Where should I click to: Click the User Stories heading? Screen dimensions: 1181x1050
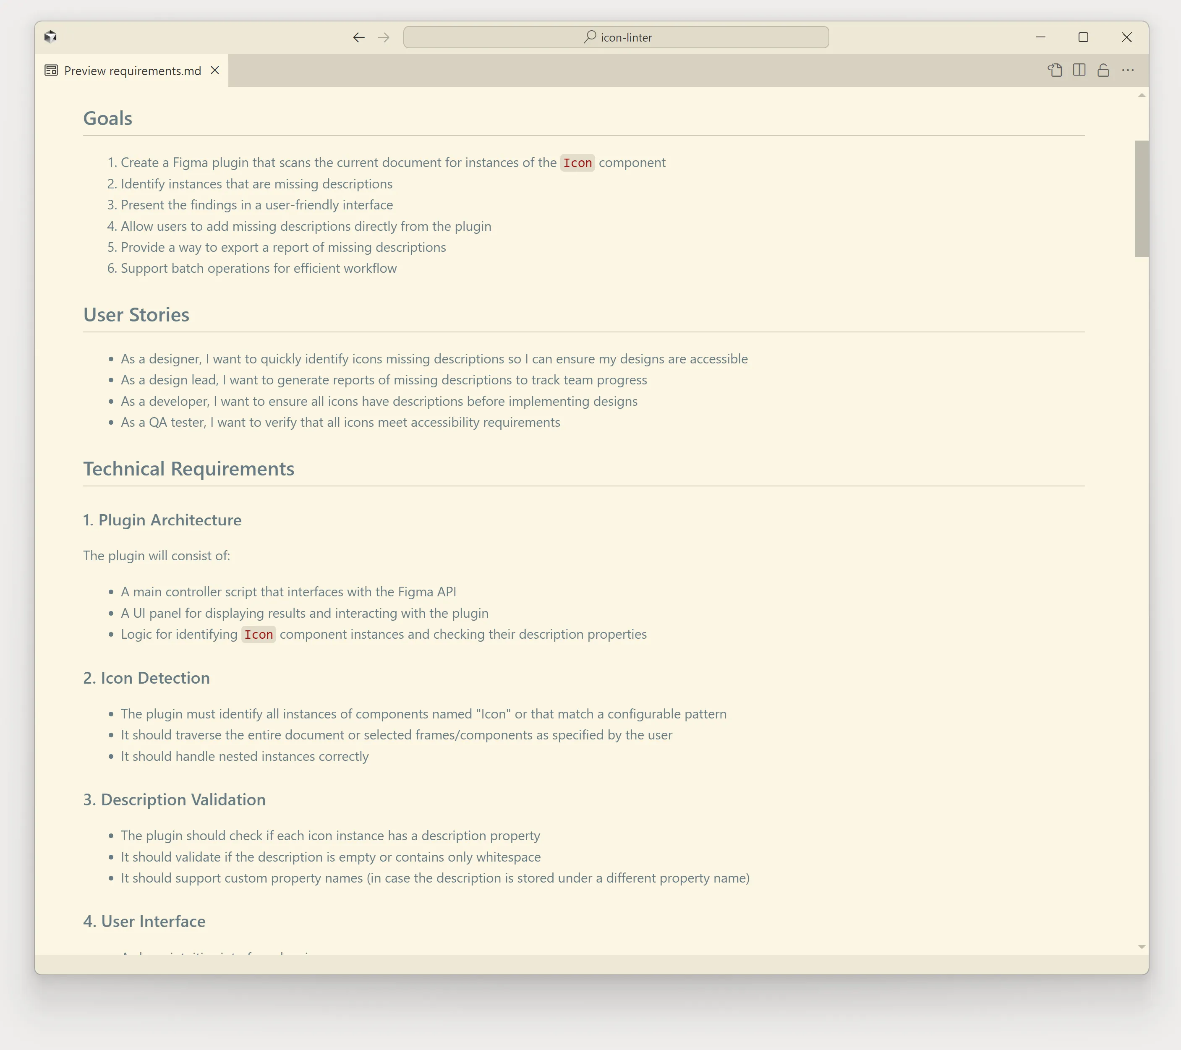tap(136, 315)
